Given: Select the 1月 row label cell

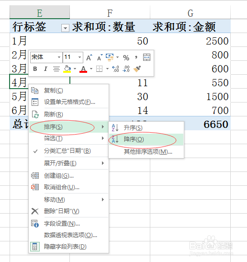Looking at the screenshot, I should click(40, 40).
